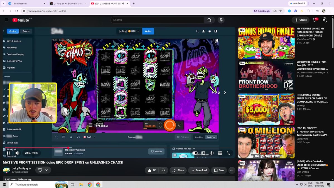The image size is (334, 188).
Task: Click the Windows Start button
Action: tap(4, 184)
